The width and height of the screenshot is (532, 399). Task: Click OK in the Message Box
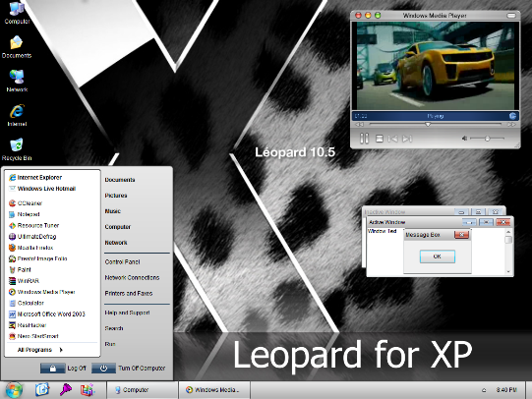tap(438, 256)
